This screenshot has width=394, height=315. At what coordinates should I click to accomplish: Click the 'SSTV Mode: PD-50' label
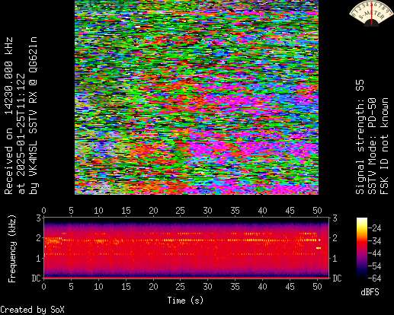tap(372, 146)
